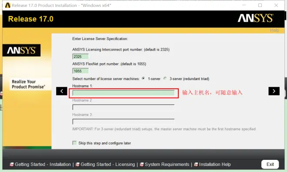Maximize the installation window

point(260,5)
